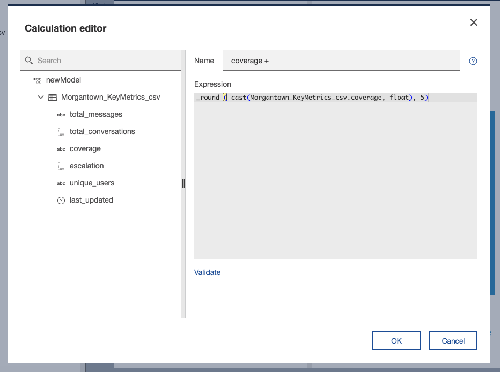Cancel the calculation editor
Image resolution: width=500 pixels, height=372 pixels.
453,340
